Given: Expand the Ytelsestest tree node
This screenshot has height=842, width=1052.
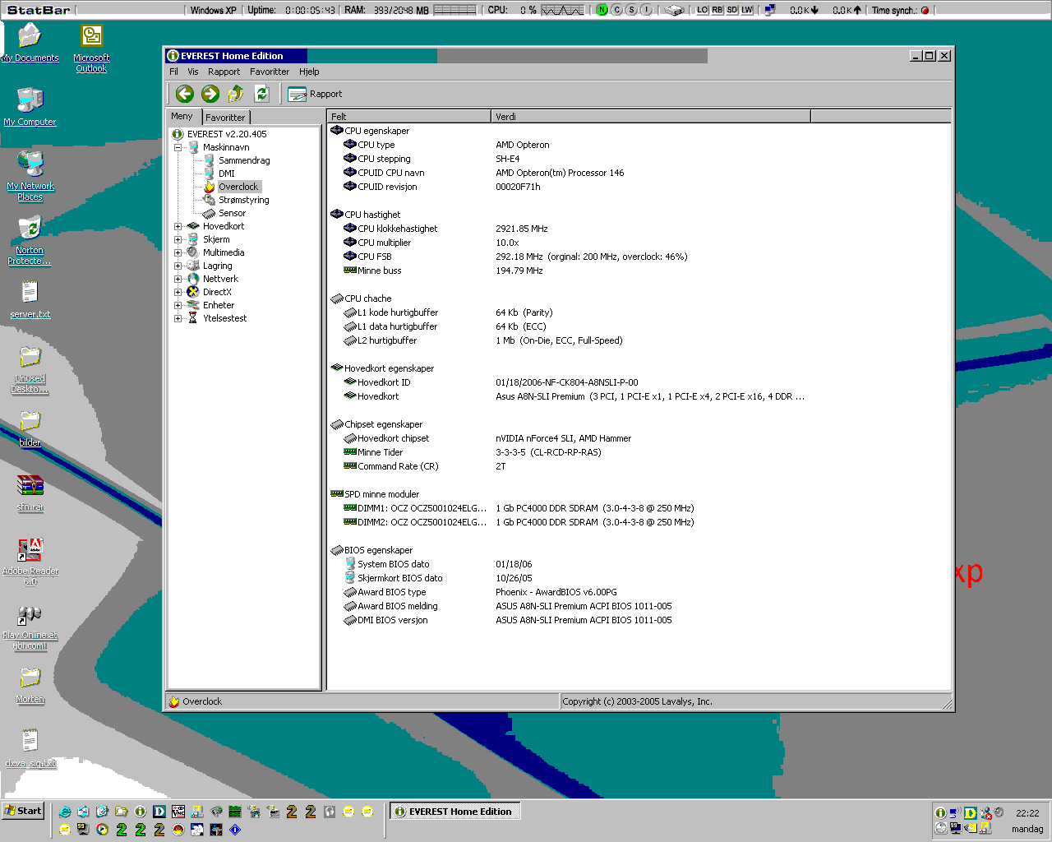Looking at the screenshot, I should click(x=178, y=318).
